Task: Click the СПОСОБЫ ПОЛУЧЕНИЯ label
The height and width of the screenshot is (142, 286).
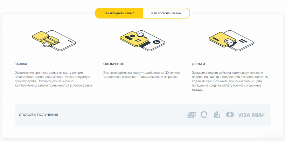Action: 39,115
